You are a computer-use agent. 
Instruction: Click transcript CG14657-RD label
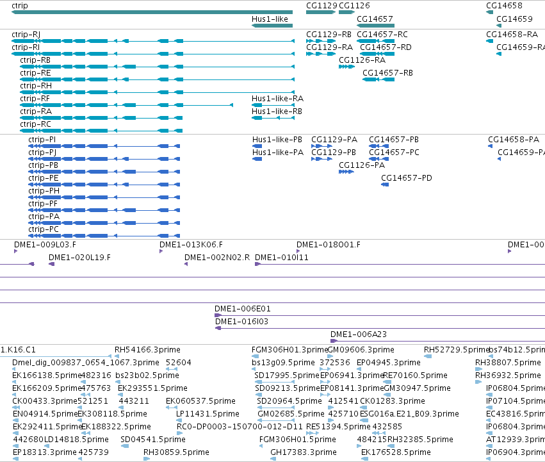pos(386,47)
